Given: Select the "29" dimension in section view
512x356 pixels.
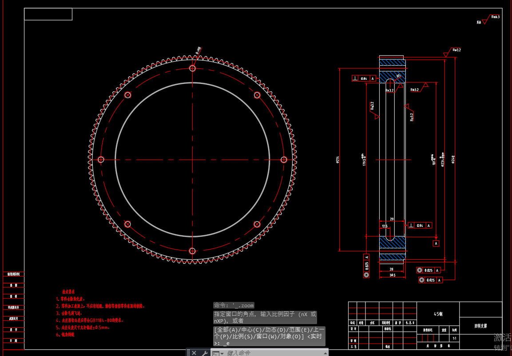Looking at the screenshot, I should point(392,219).
